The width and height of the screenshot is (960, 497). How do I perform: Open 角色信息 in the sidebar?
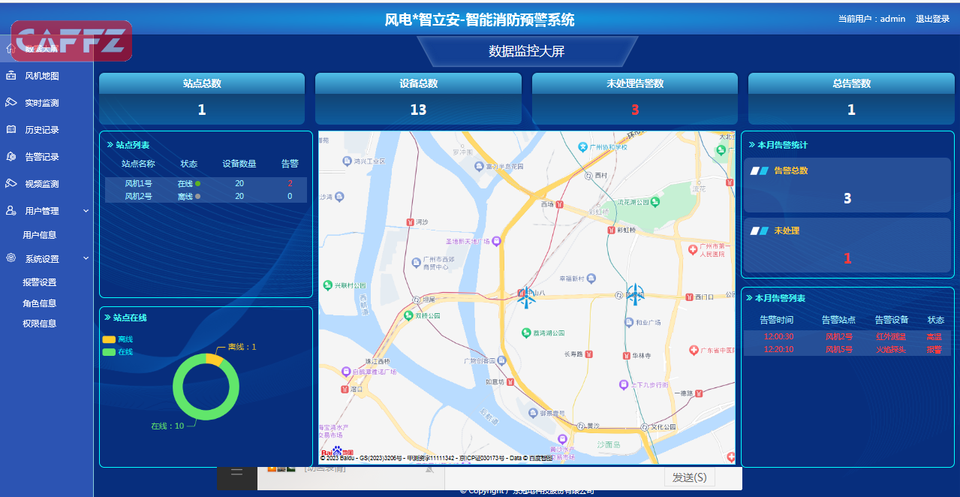(x=40, y=303)
